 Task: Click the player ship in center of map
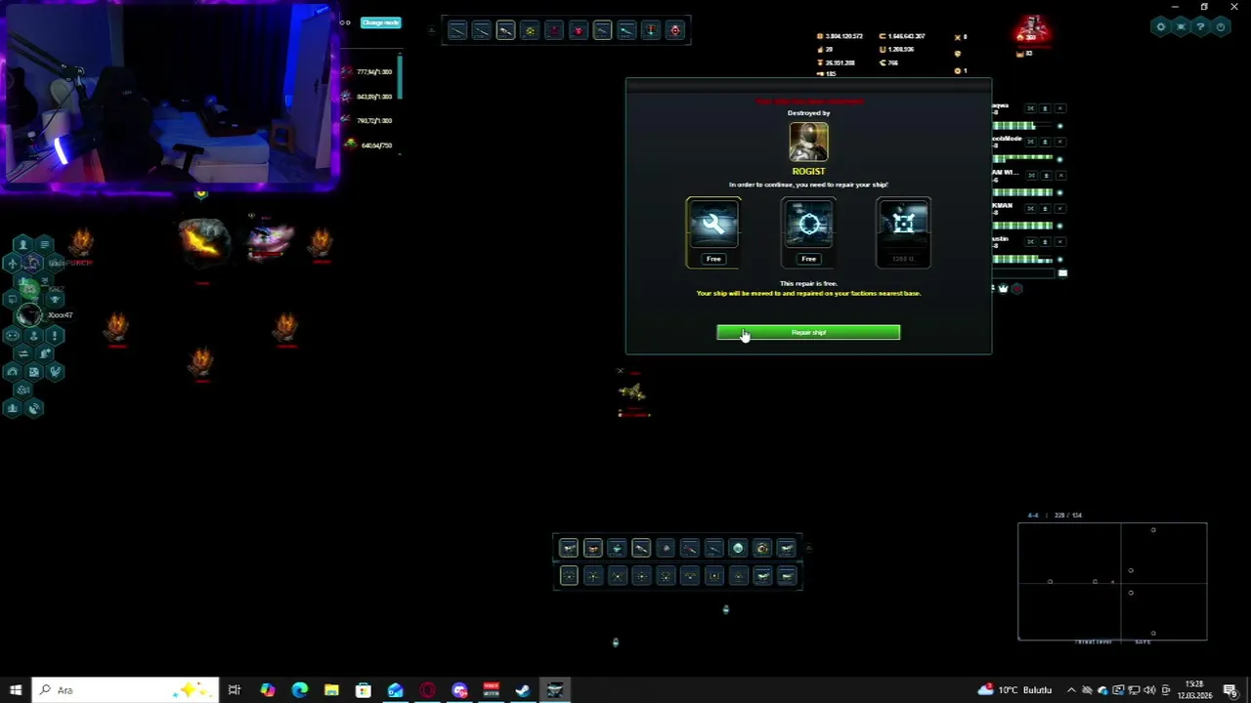point(632,393)
